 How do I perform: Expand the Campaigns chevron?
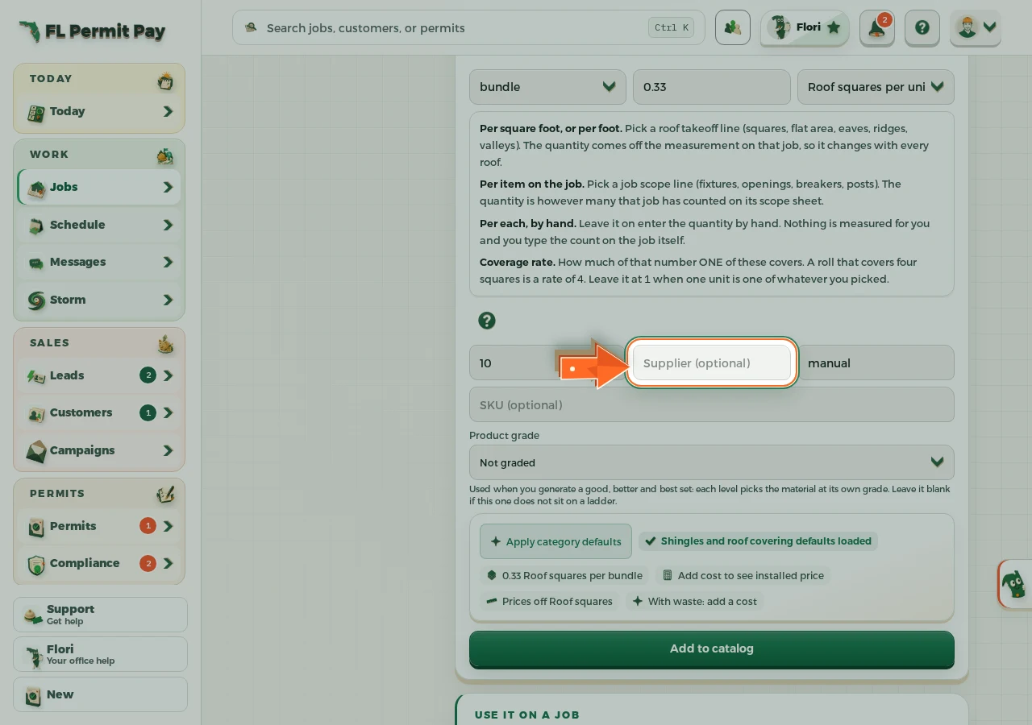[x=168, y=450]
